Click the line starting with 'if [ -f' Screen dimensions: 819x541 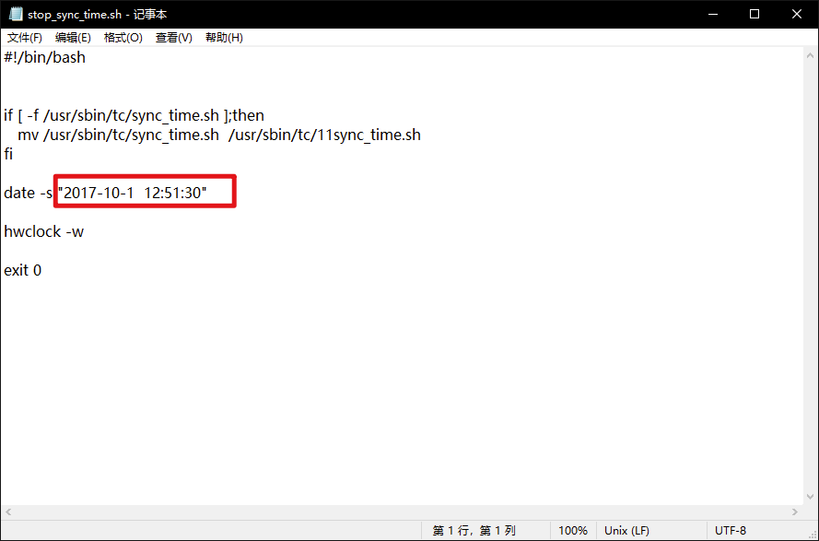[x=134, y=115]
